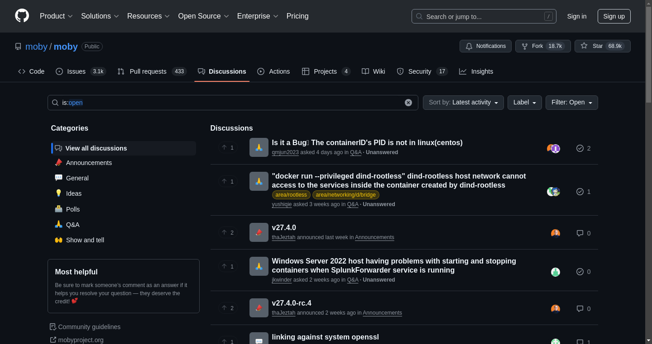Switch to the Security tab
Image resolution: width=652 pixels, height=344 pixels.
422,71
